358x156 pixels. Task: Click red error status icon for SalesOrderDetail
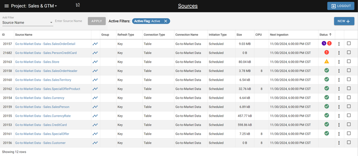click(x=329, y=43)
